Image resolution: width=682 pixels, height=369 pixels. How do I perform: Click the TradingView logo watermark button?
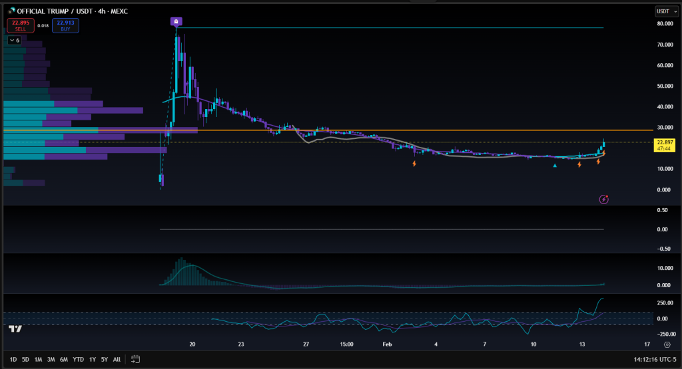point(15,329)
